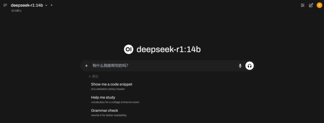The width and height of the screenshot is (324, 123).
Task: Open the chat controls sliders icon
Action: coord(302,5)
